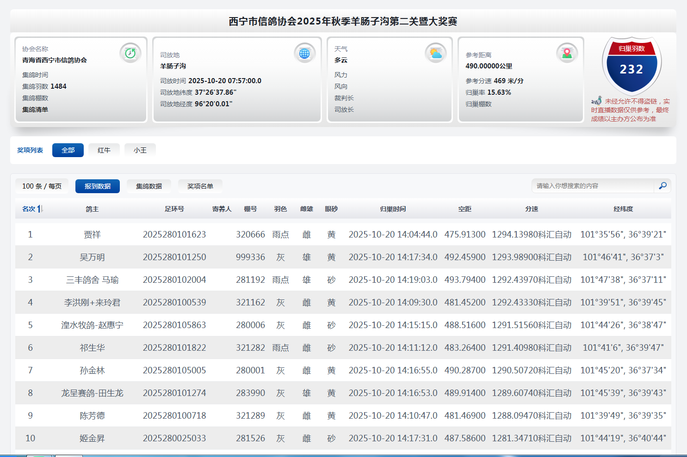Select the 小王 awards filter
Image resolution: width=687 pixels, height=457 pixels.
pyautogui.click(x=140, y=150)
